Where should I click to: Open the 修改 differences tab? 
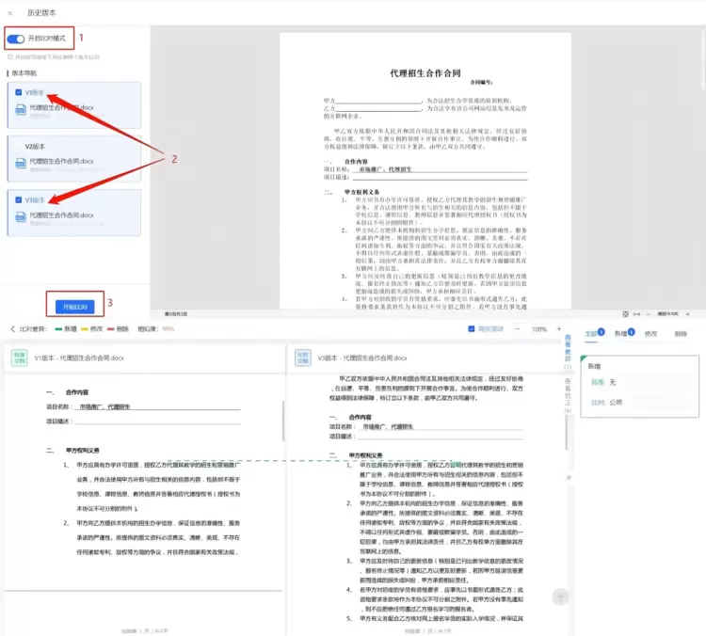pos(650,333)
